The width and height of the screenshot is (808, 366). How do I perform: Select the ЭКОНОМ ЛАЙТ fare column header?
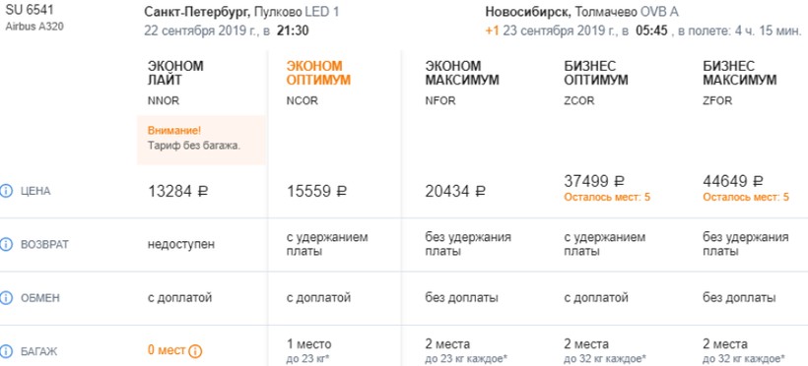click(x=175, y=73)
